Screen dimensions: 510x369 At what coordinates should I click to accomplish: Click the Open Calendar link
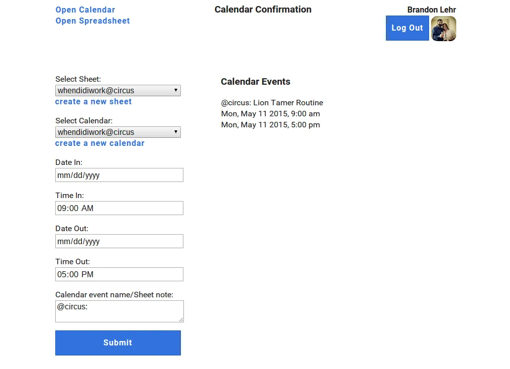tap(85, 10)
